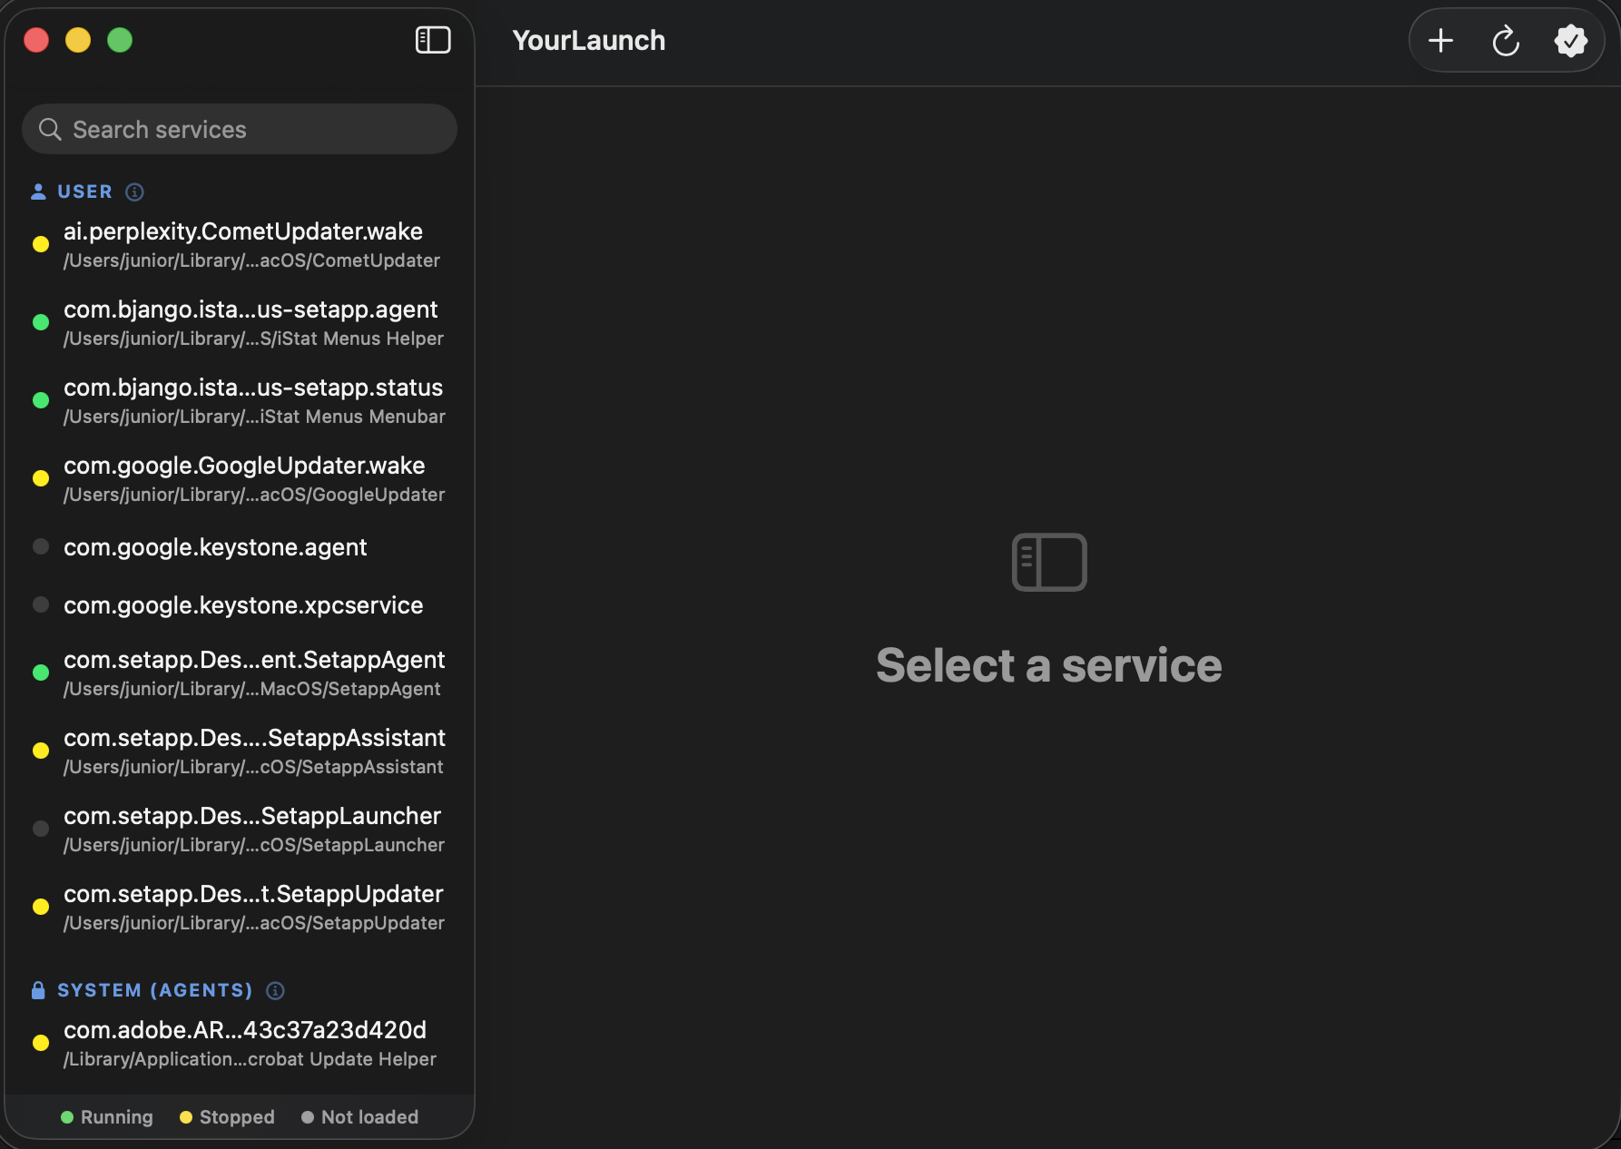Click the green status dot of SetappAgent
This screenshot has width=1621, height=1149.
click(x=41, y=672)
